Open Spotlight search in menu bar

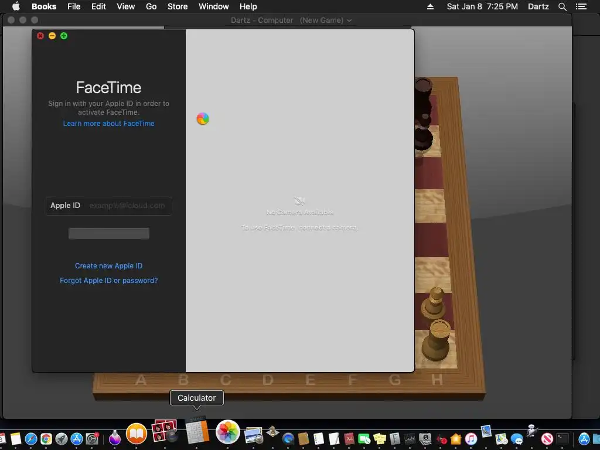click(562, 6)
